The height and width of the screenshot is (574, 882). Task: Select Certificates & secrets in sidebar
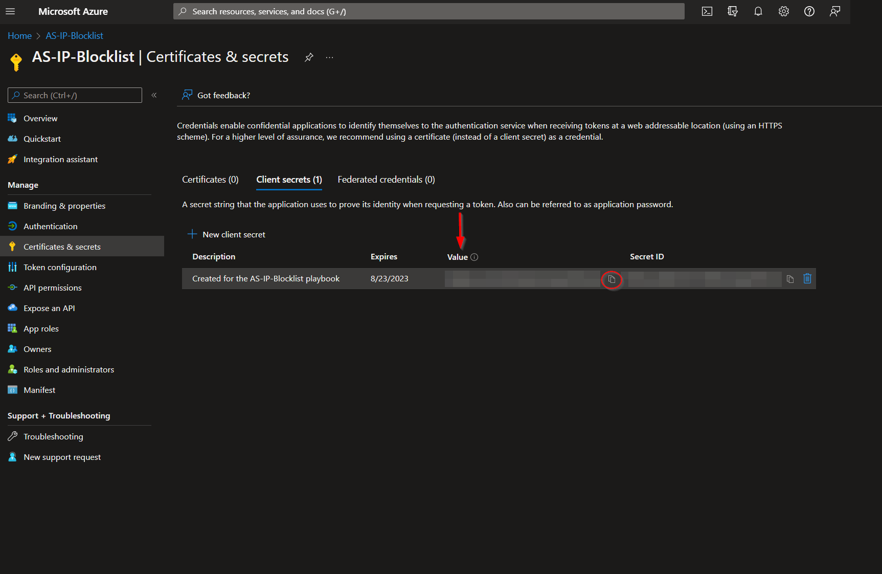82,247
